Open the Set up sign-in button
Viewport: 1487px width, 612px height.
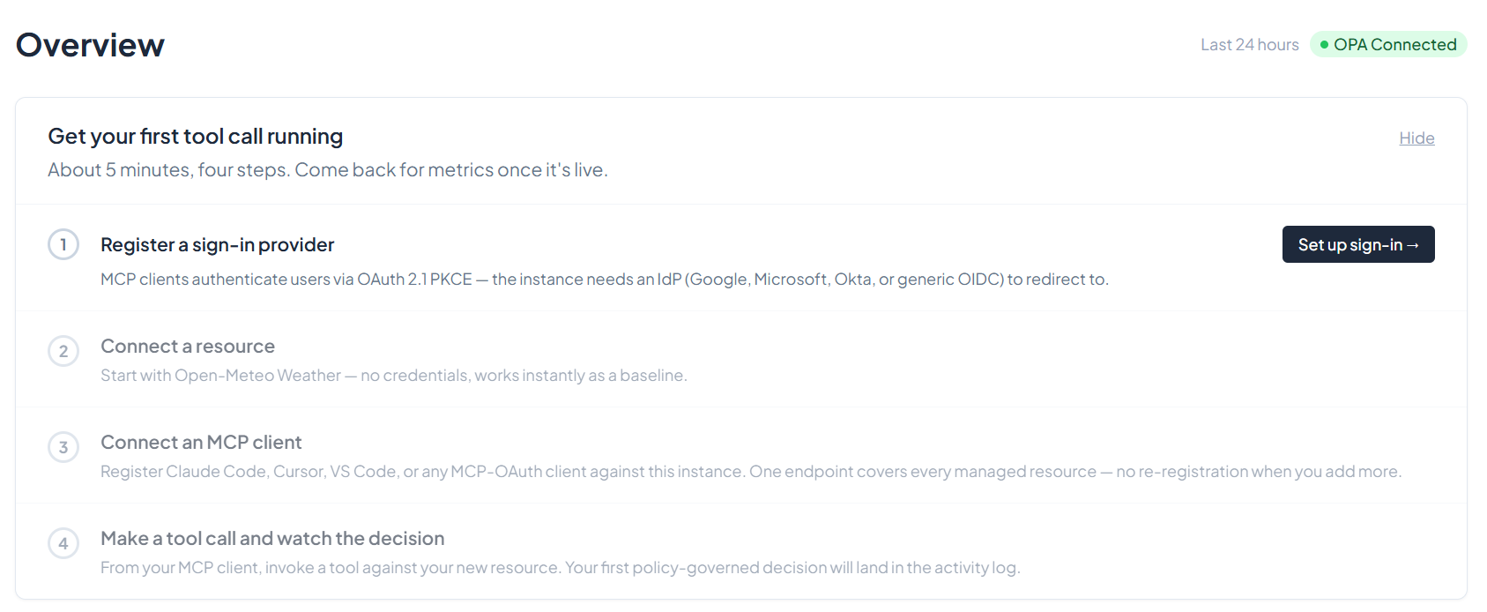tap(1358, 244)
